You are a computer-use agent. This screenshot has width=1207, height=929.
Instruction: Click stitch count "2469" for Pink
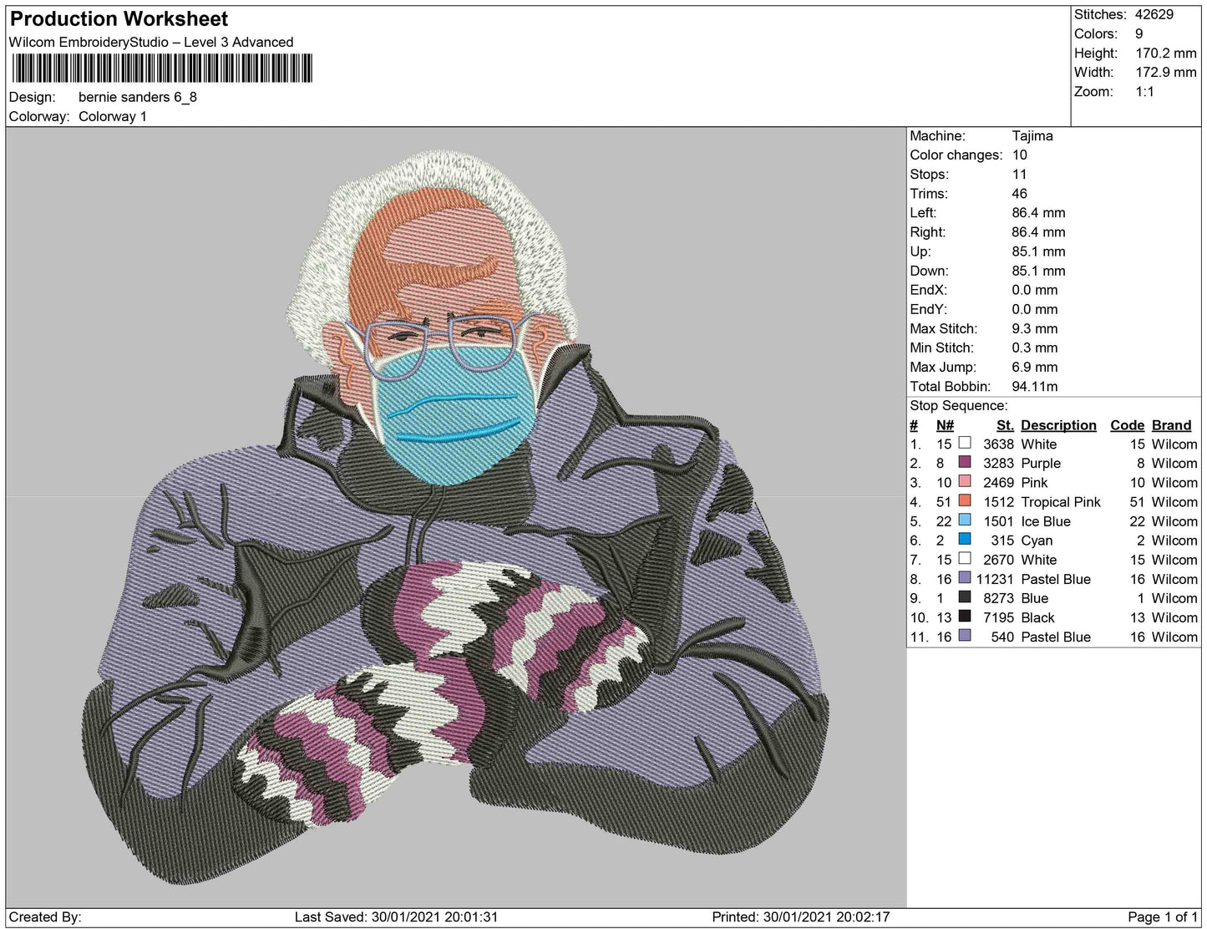pyautogui.click(x=998, y=482)
